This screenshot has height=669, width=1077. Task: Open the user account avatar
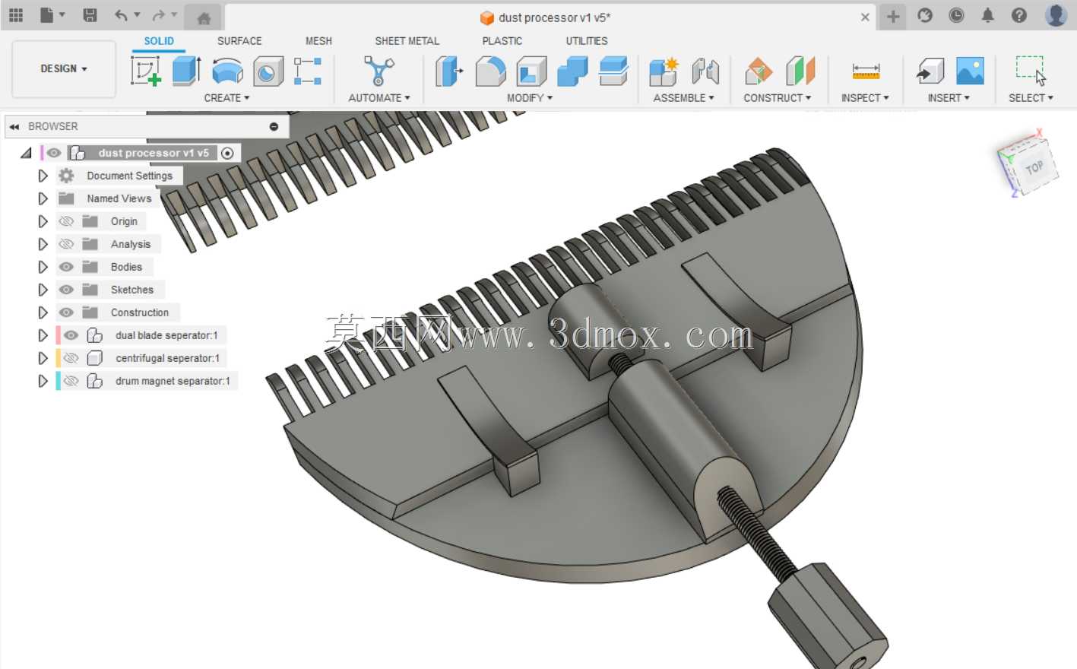point(1056,15)
